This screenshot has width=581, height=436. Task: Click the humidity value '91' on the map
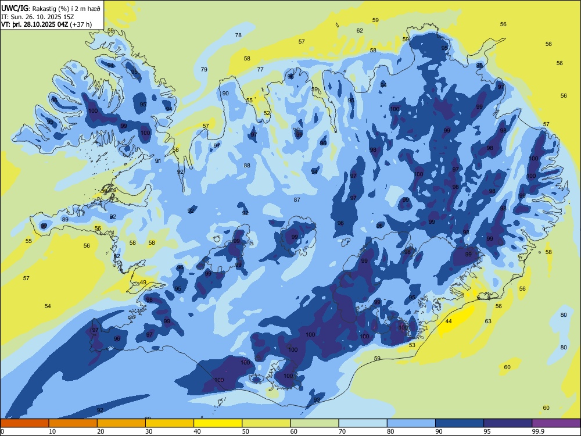pos(158,160)
